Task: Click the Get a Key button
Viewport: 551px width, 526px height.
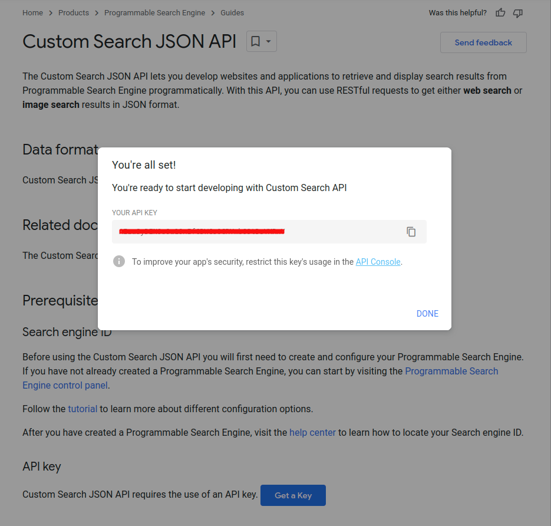Action: pyautogui.click(x=293, y=495)
